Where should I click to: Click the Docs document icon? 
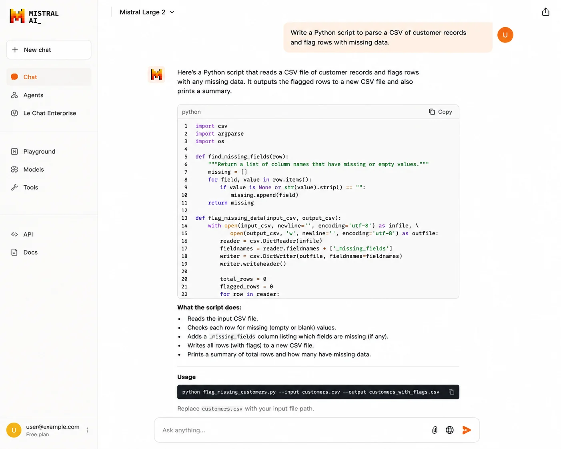click(x=14, y=252)
